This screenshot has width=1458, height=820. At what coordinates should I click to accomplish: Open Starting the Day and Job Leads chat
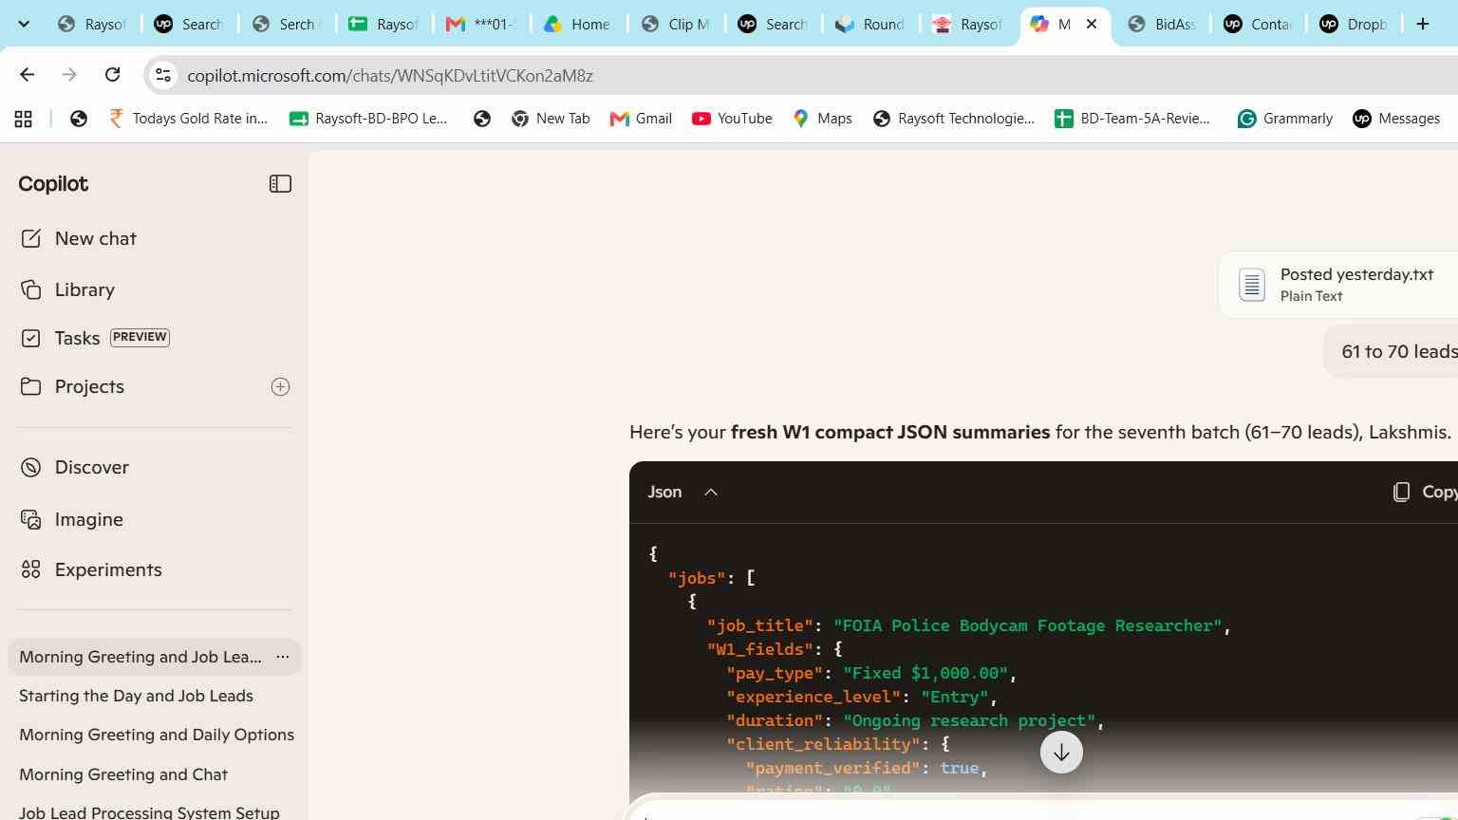coord(136,696)
